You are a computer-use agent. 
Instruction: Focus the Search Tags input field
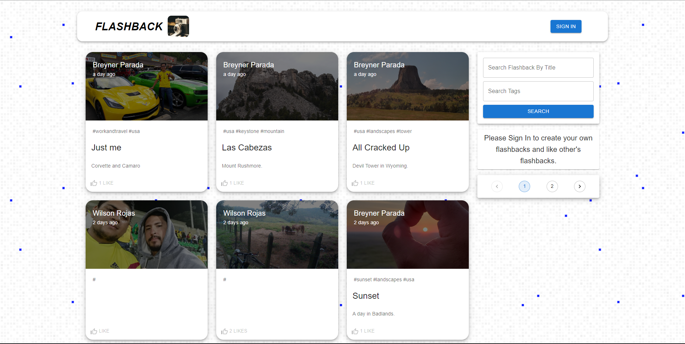538,91
